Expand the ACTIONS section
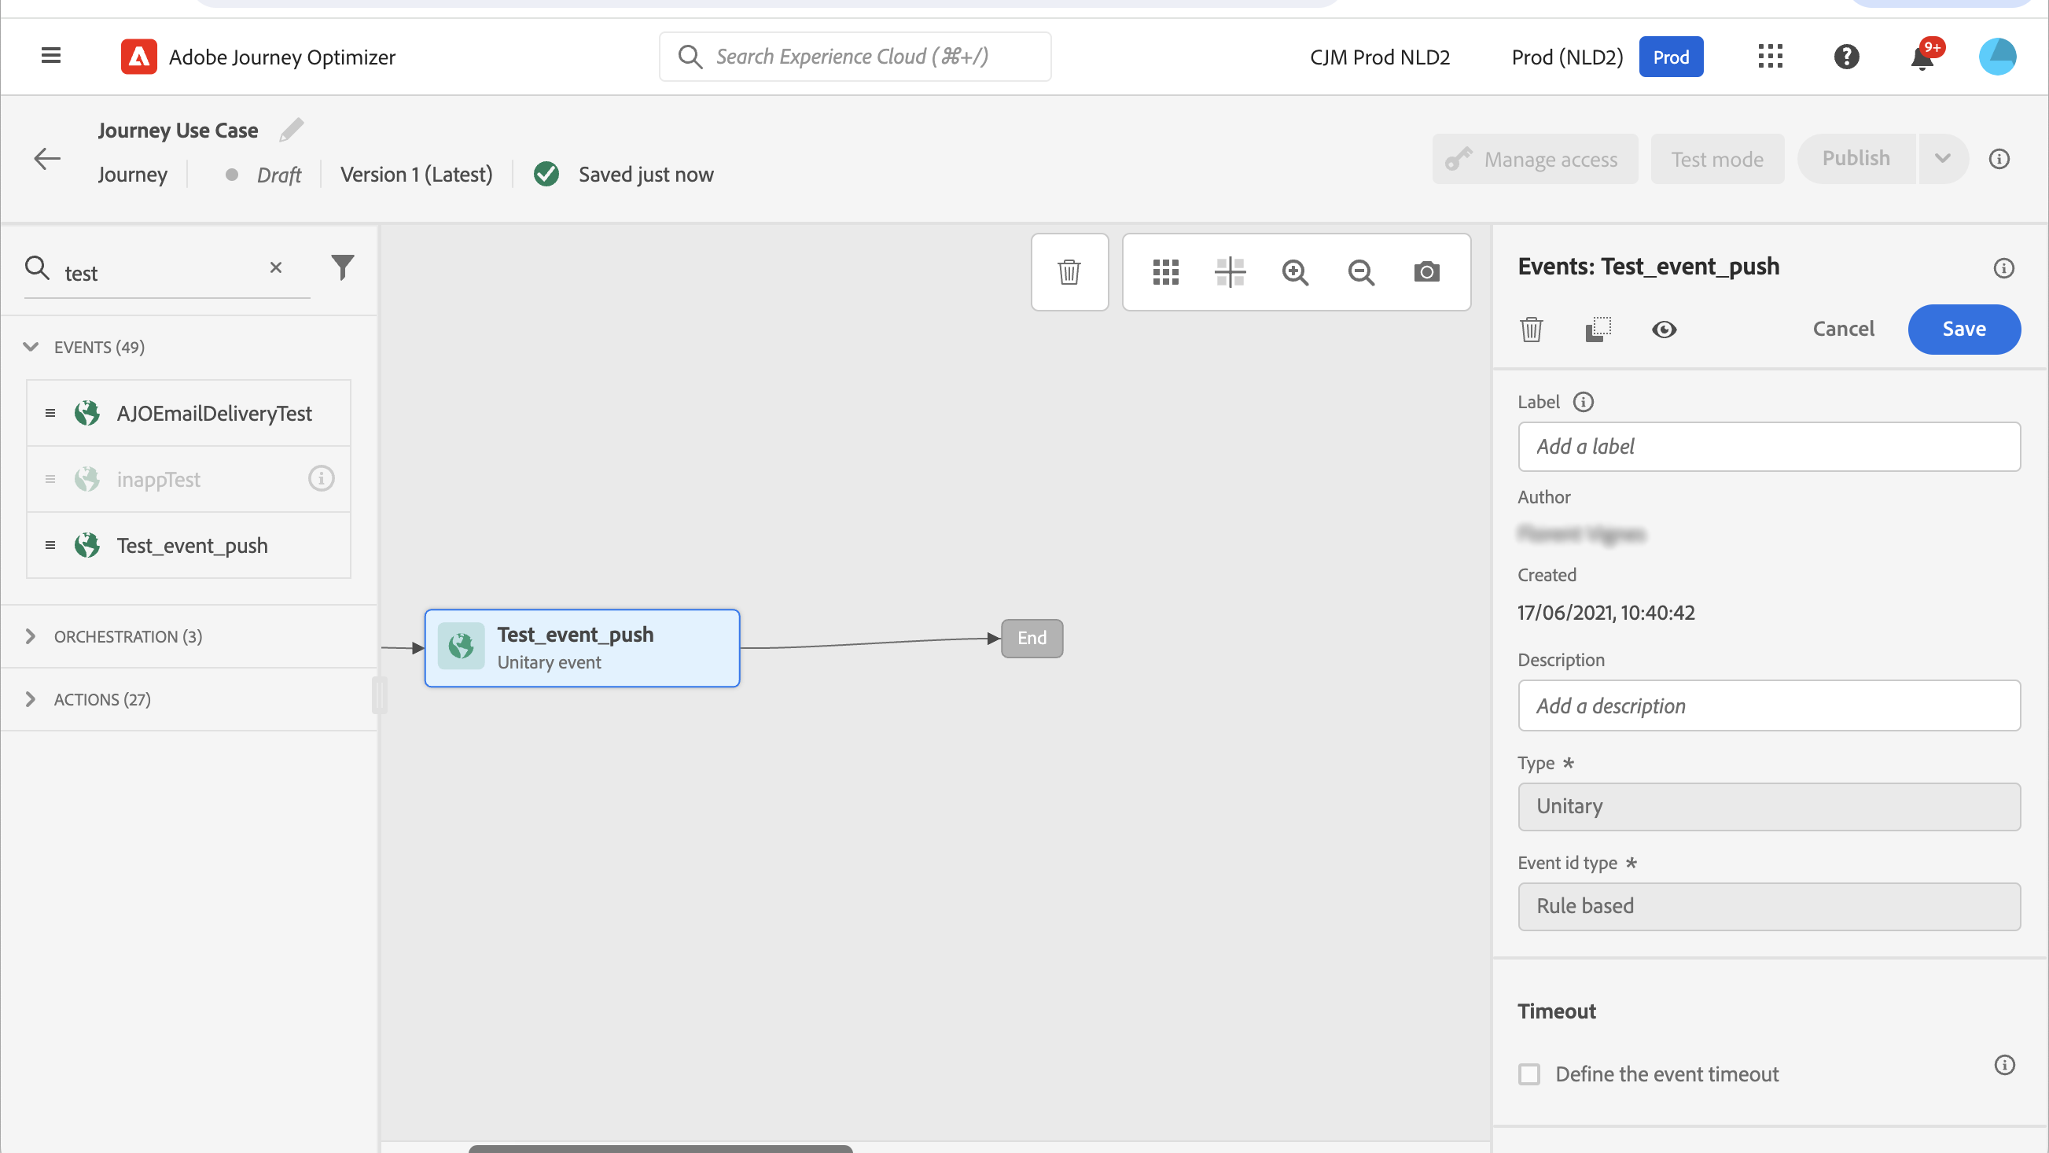 [31, 698]
